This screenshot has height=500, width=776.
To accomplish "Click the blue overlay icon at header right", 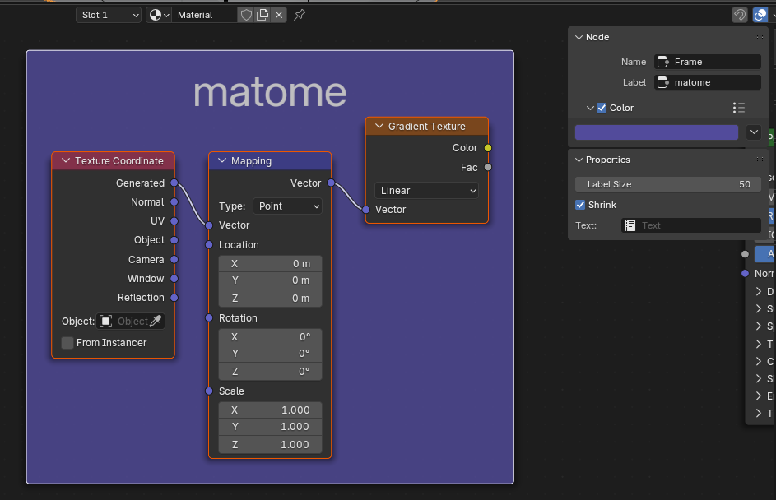I will (760, 15).
